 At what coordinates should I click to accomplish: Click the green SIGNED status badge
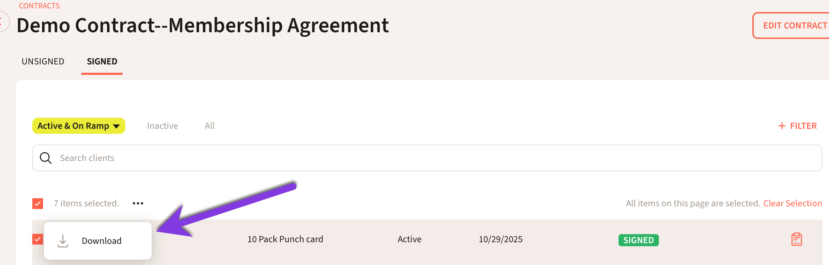tap(638, 240)
